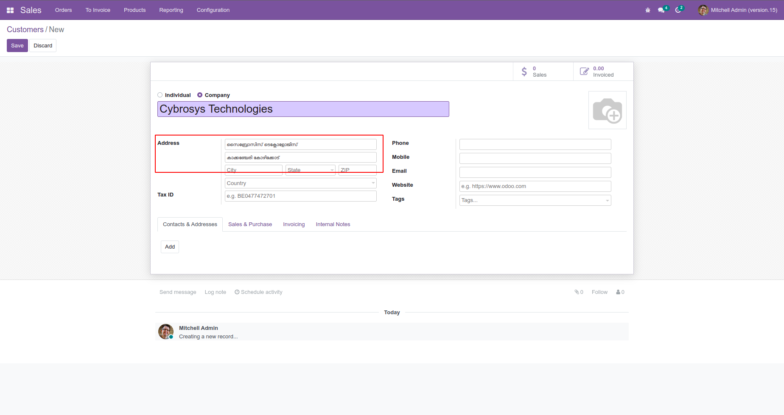The height and width of the screenshot is (415, 784).
Task: Click the Email field
Action: coord(535,172)
